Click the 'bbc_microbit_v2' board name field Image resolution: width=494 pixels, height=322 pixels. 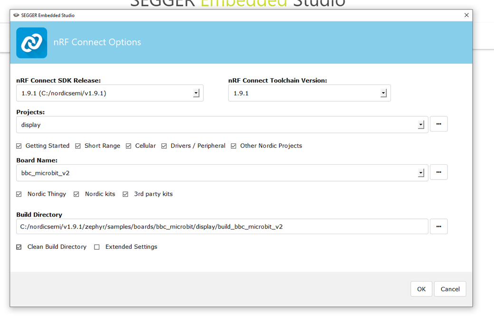(222, 173)
